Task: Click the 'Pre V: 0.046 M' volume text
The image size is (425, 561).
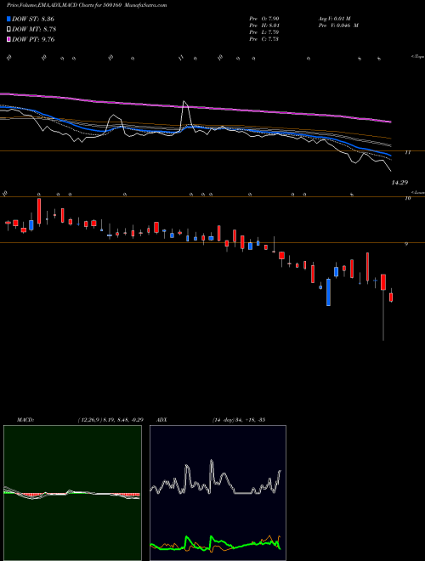Action: [x=338, y=25]
